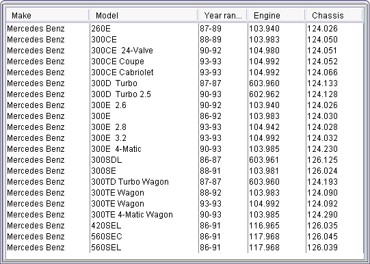Sort by the Engine column header
The height and width of the screenshot is (264, 370).
(x=276, y=15)
